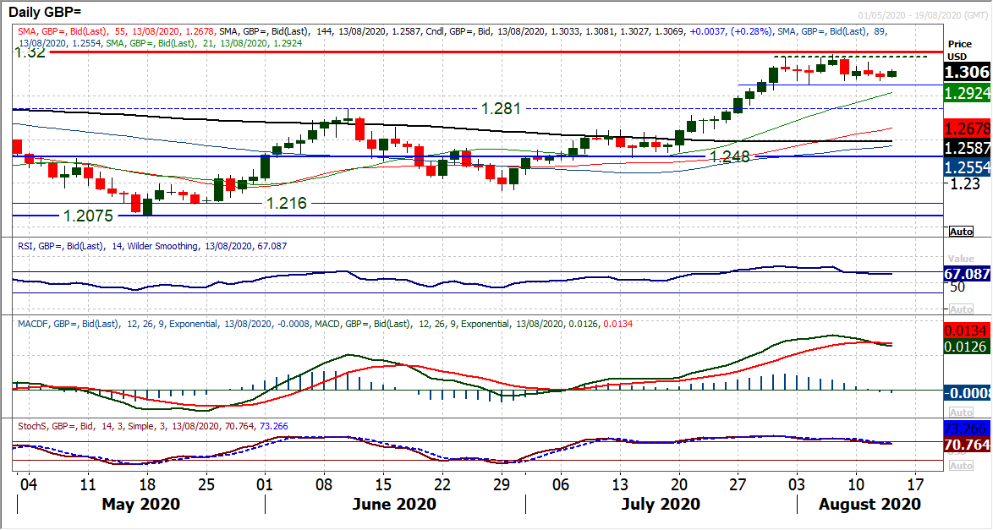Select the blue 1.2554 SMA value tag
This screenshot has width=993, height=530.
coord(968,167)
